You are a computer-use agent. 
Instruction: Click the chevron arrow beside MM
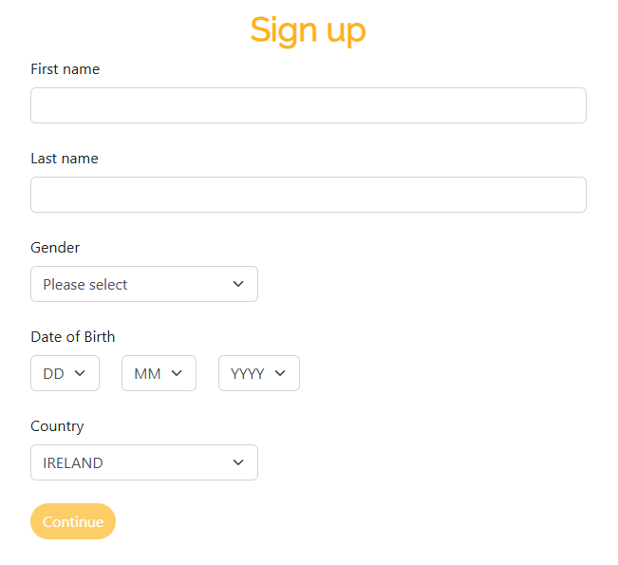(177, 373)
